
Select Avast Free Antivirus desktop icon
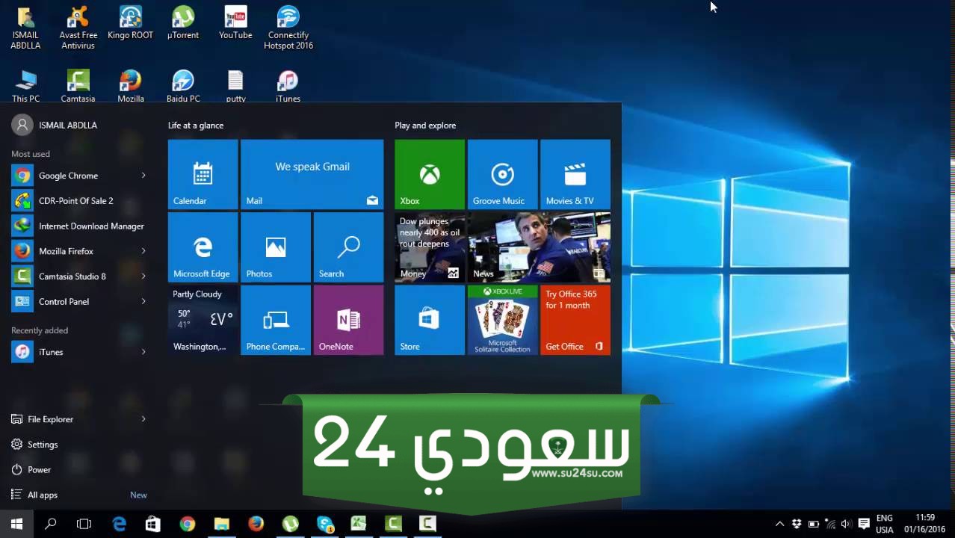pyautogui.click(x=78, y=28)
